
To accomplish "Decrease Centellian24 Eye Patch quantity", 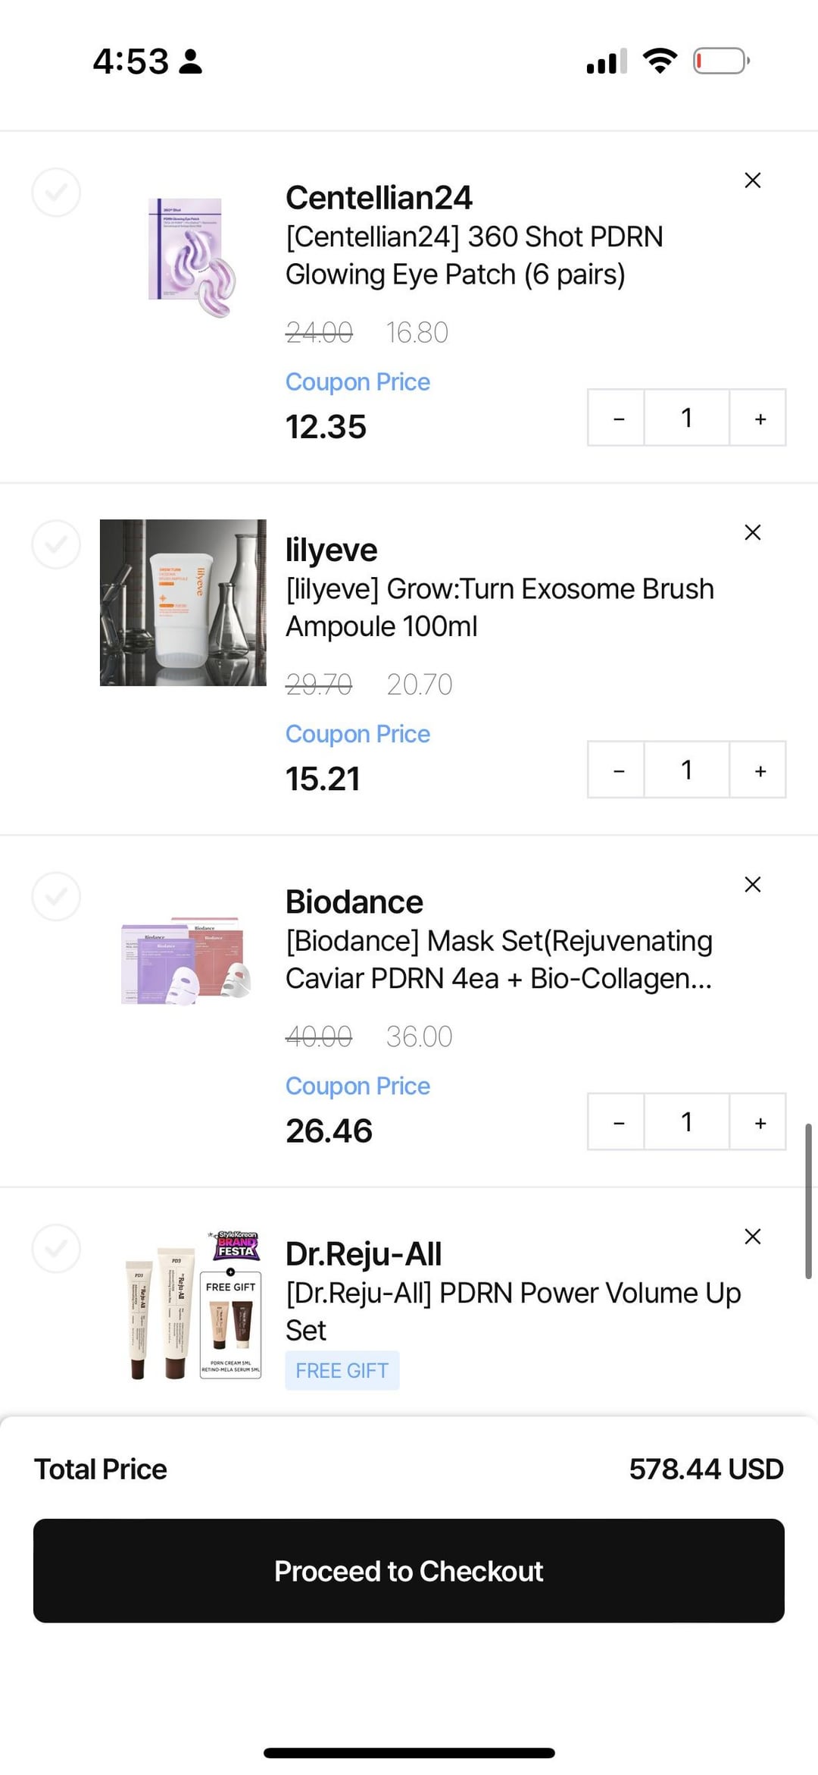I will [618, 419].
